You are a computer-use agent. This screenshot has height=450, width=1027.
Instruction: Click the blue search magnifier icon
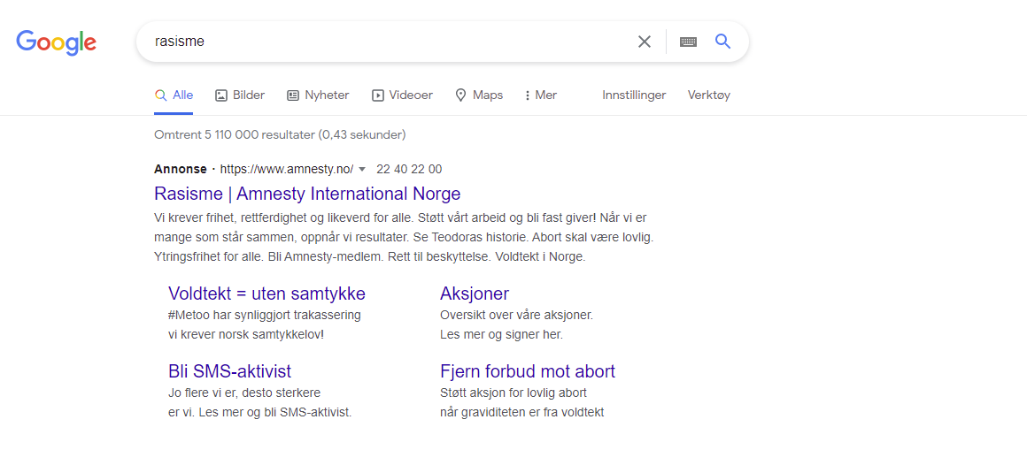pos(722,42)
